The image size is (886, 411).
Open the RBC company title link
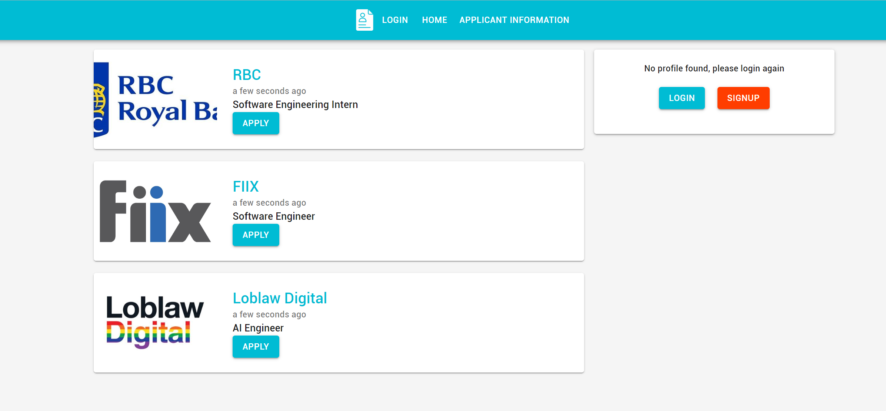[x=247, y=75]
